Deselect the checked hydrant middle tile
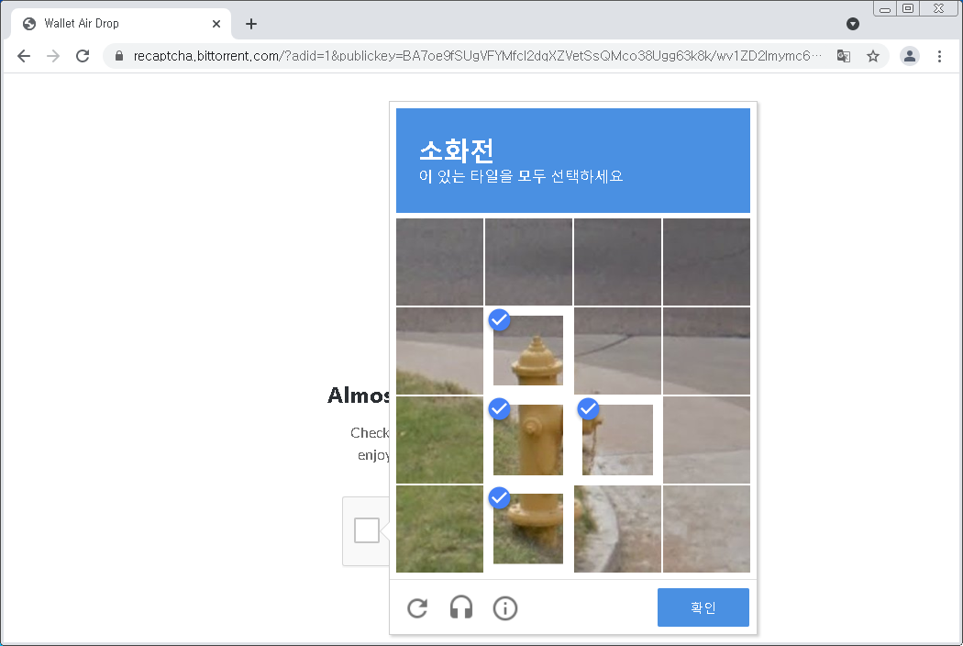This screenshot has height=646, width=963. (x=528, y=440)
